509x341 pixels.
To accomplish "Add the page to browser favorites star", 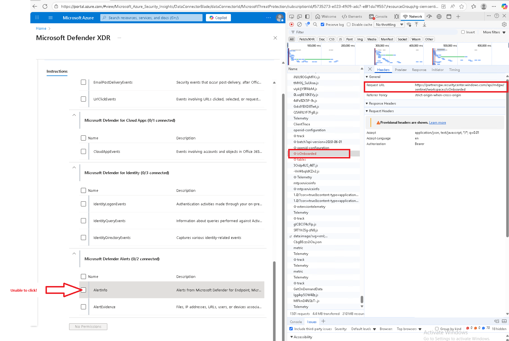I will tap(462, 6).
